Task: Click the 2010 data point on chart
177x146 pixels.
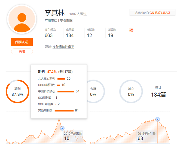Action: point(62,128)
